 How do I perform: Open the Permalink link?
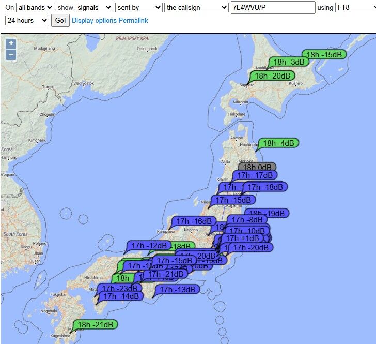pyautogui.click(x=133, y=20)
